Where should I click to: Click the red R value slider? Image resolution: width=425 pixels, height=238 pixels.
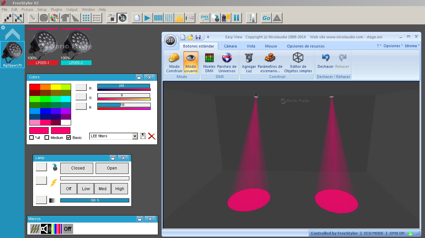pyautogui.click(x=124, y=86)
